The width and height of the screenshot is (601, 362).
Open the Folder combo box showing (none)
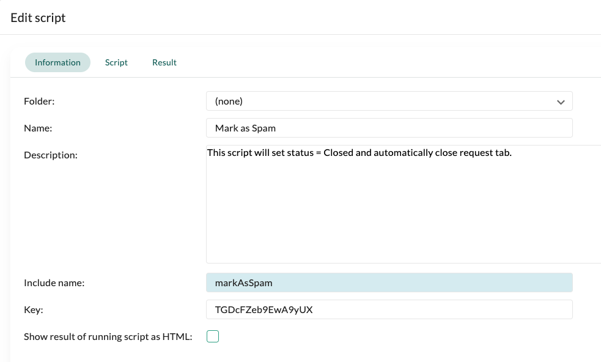(389, 102)
